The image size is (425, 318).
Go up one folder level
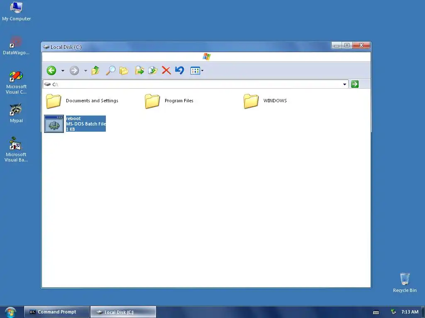coord(95,70)
